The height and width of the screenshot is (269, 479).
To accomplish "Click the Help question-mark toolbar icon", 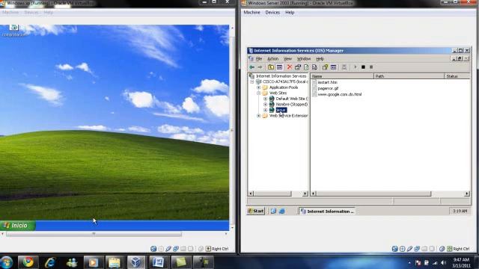I will pyautogui.click(x=325, y=67).
